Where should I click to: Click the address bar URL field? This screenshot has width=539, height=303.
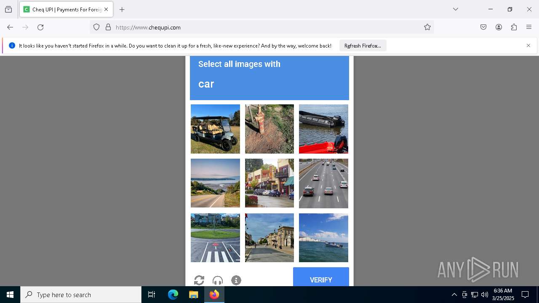261,27
